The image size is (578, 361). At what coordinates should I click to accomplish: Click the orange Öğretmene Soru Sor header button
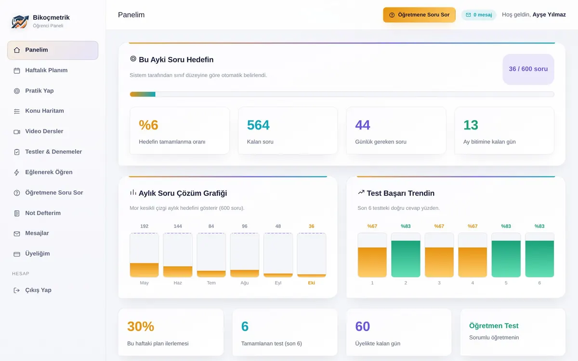pos(419,15)
